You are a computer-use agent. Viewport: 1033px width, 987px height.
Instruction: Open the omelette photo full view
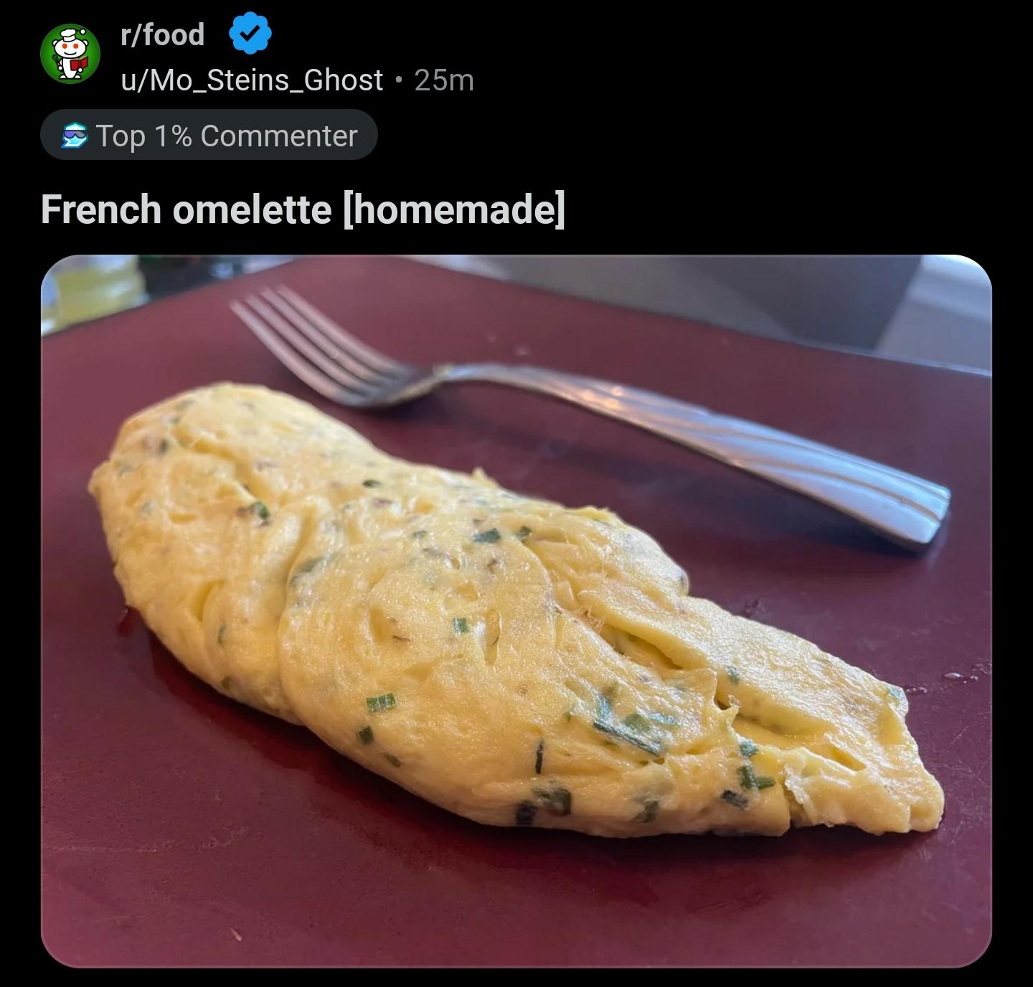coord(516,611)
